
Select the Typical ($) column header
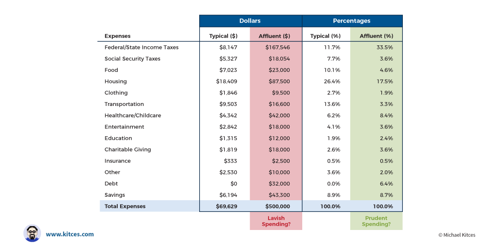point(224,36)
